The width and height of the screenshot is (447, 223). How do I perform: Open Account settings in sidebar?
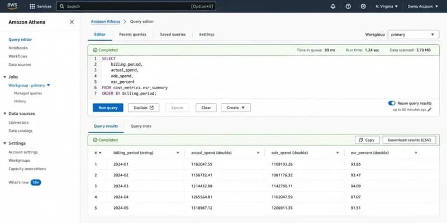tap(23, 152)
